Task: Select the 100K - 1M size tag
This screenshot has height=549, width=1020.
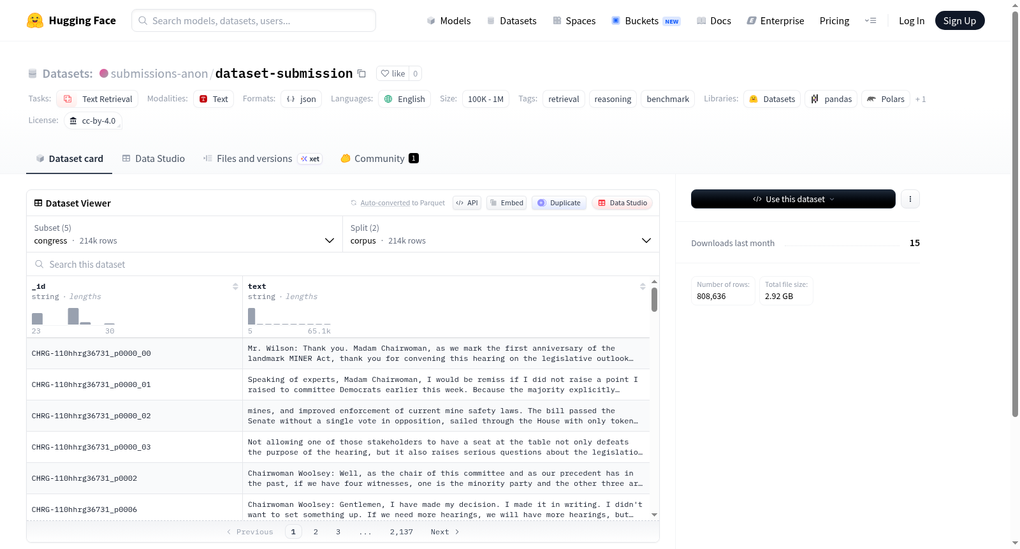Action: coord(486,99)
